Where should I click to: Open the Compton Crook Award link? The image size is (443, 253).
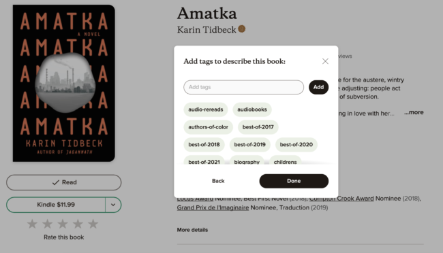(x=341, y=199)
